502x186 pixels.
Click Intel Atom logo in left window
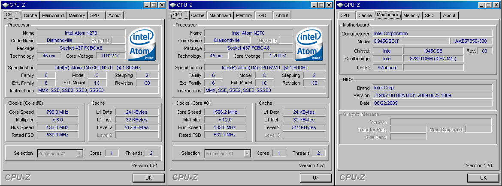[142, 44]
